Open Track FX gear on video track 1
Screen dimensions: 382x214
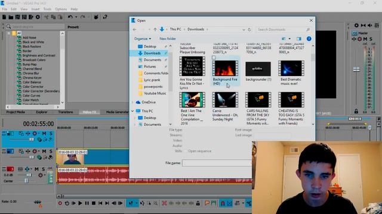click(x=35, y=133)
